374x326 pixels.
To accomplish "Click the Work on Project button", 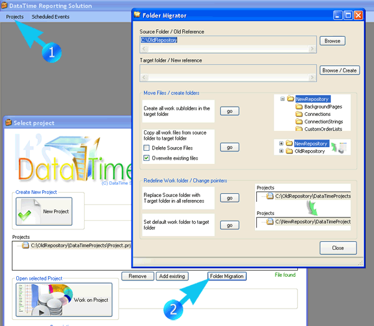I will [64, 300].
